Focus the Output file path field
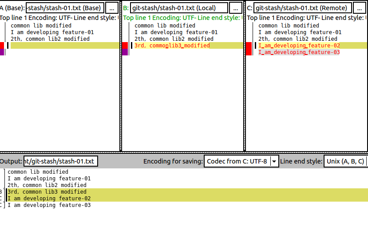 coord(60,161)
